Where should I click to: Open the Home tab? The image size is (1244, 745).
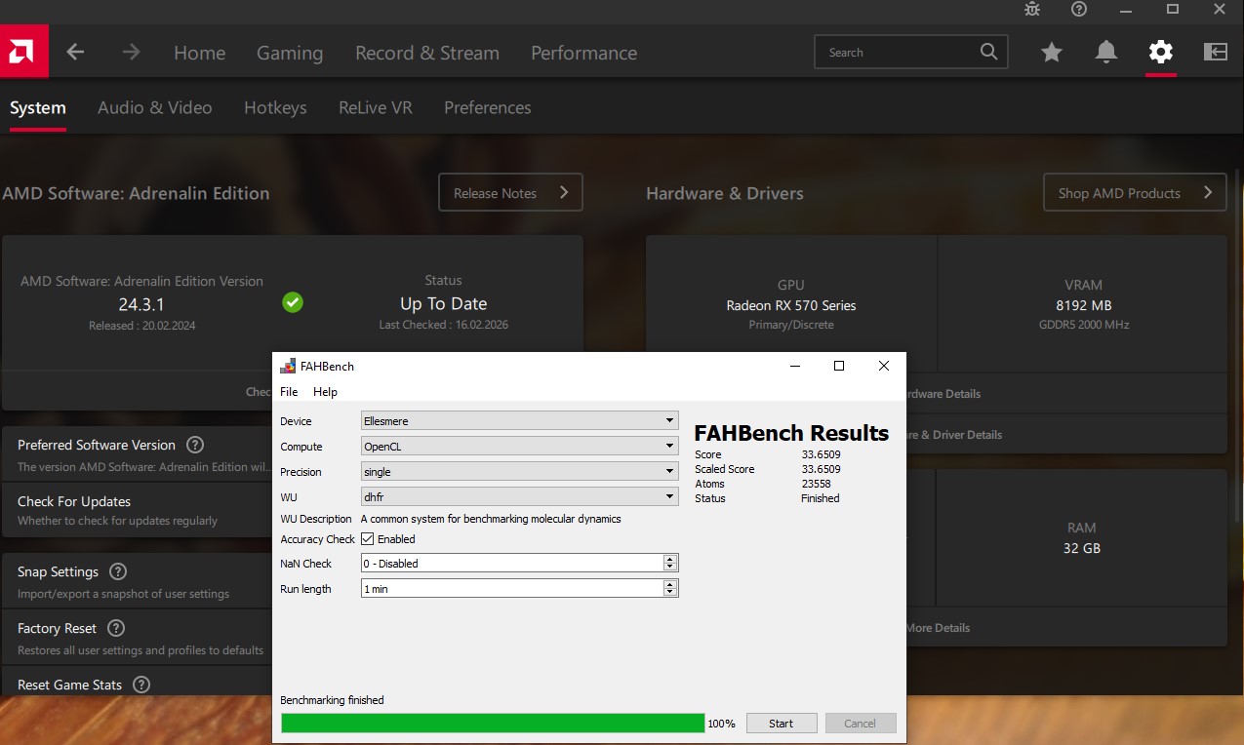pos(200,53)
